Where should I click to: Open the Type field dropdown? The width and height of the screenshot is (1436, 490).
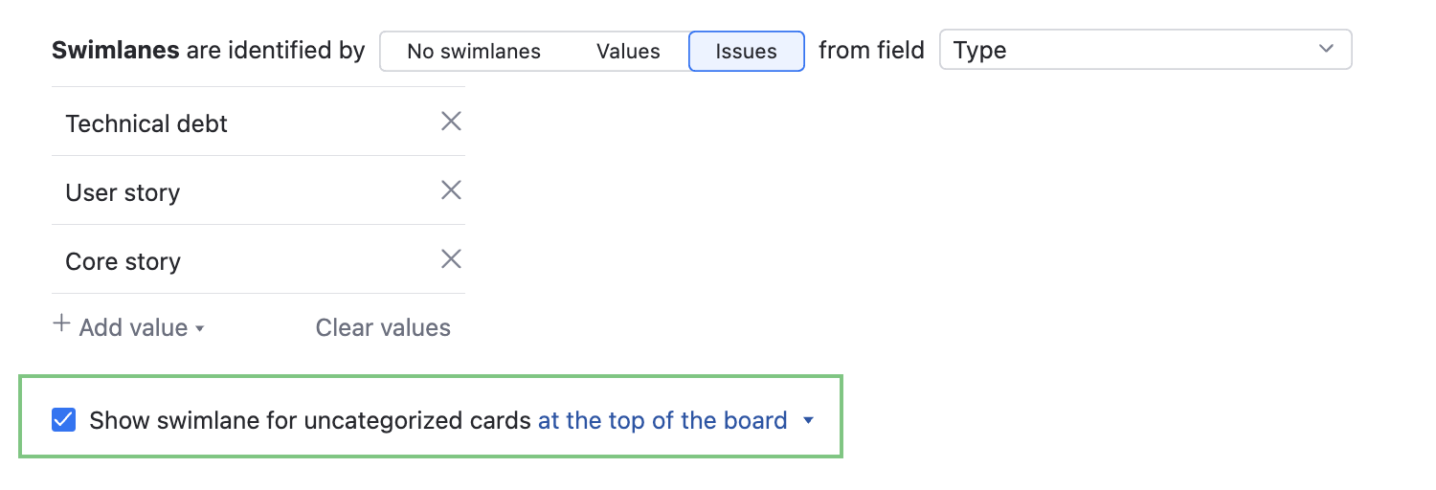point(1145,51)
